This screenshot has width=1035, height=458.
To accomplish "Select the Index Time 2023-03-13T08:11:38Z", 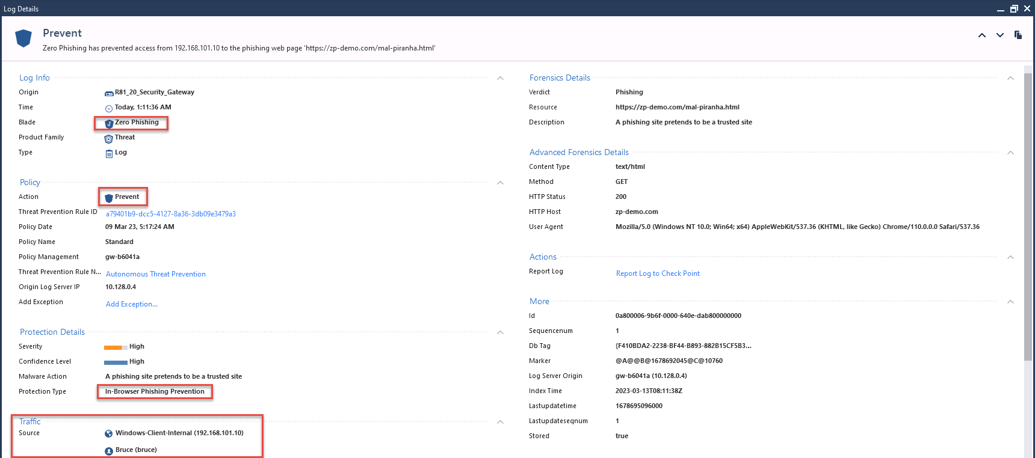I will [x=649, y=391].
